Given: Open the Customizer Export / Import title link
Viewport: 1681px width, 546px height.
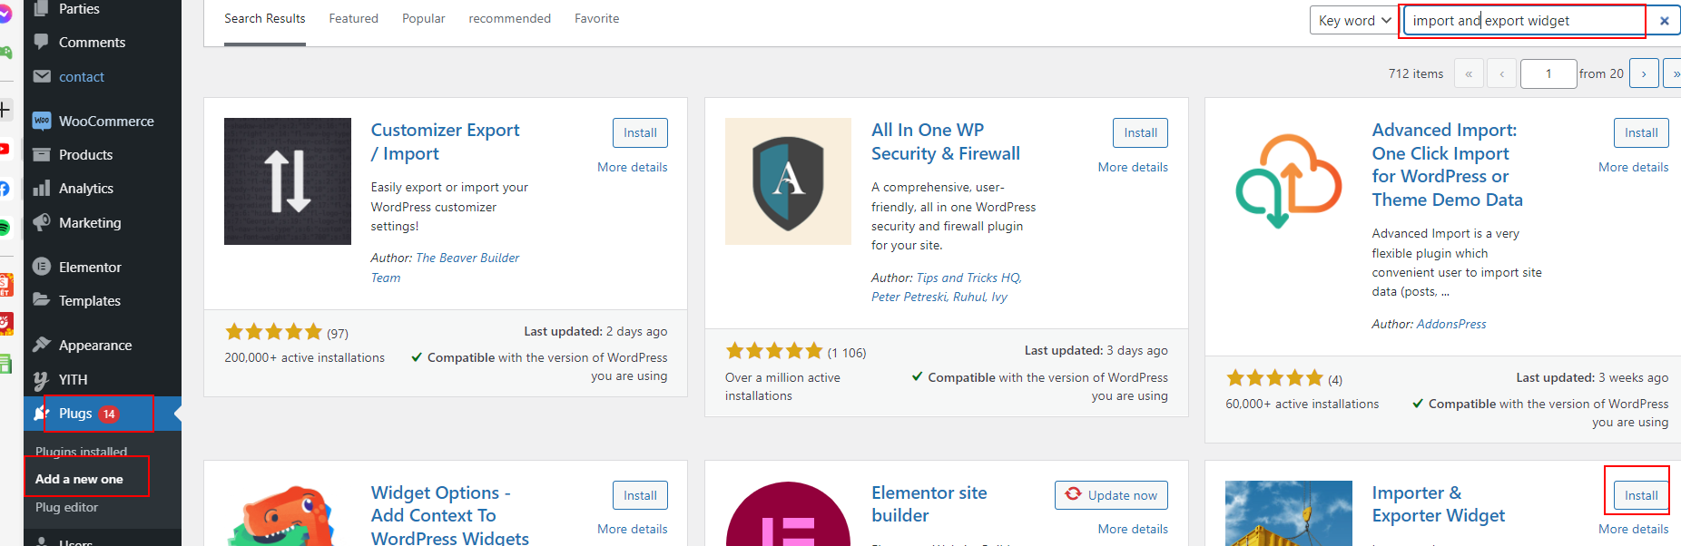Looking at the screenshot, I should coord(445,141).
